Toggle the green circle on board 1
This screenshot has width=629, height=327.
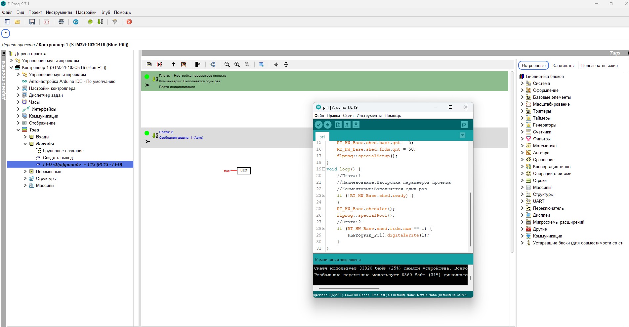coord(147,77)
